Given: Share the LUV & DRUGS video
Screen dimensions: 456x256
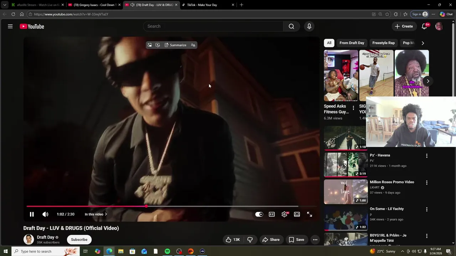Looking at the screenshot, I should pos(271,240).
